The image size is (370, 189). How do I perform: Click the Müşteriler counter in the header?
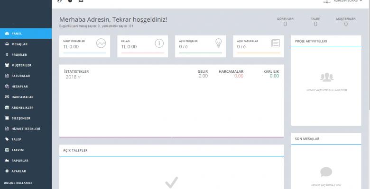point(345,22)
